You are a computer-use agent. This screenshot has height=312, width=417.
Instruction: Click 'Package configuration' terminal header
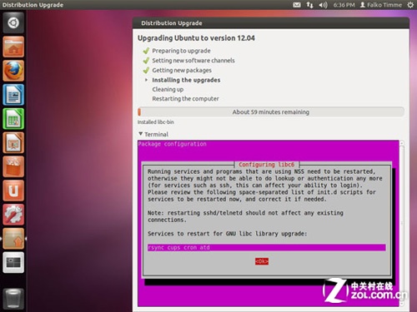(172, 144)
